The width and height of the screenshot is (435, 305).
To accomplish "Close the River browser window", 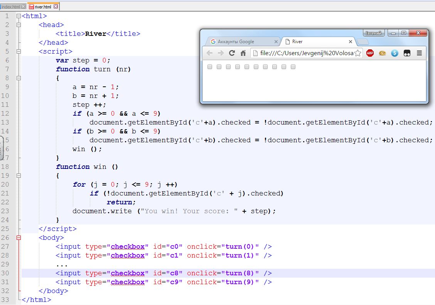I will pyautogui.click(x=418, y=33).
